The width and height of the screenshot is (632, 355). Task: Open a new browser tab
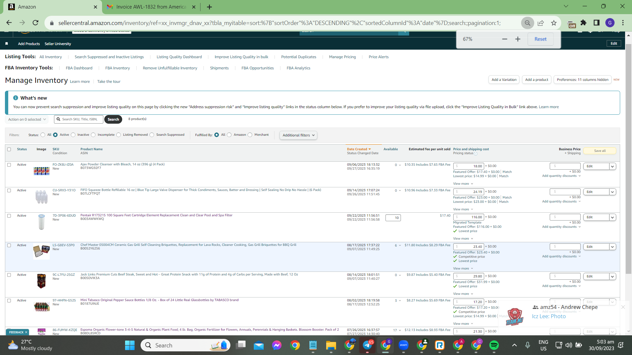click(209, 7)
